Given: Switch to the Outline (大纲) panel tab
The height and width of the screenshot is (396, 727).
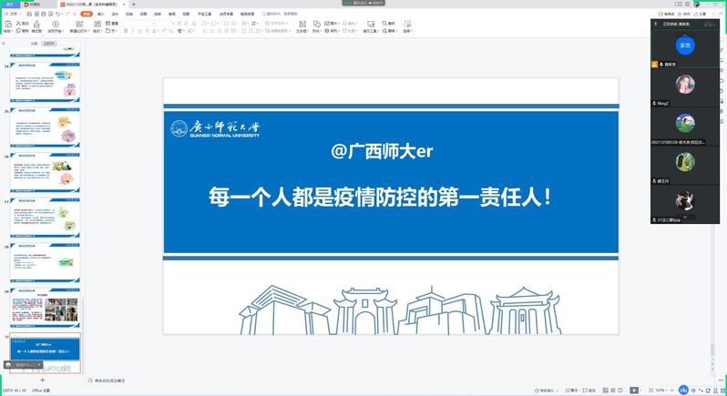Looking at the screenshot, I should (x=34, y=44).
